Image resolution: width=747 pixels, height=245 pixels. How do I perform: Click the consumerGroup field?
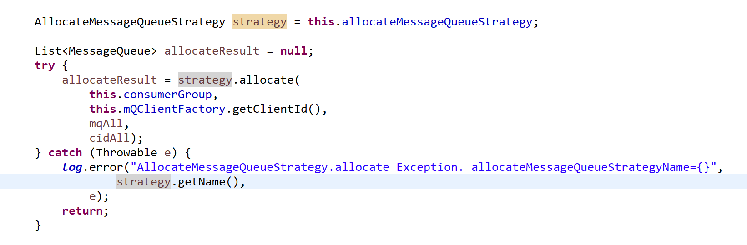click(x=167, y=95)
